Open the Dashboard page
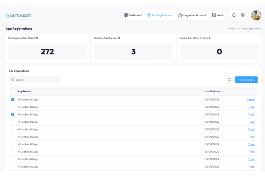265x177 pixels. click(x=132, y=15)
